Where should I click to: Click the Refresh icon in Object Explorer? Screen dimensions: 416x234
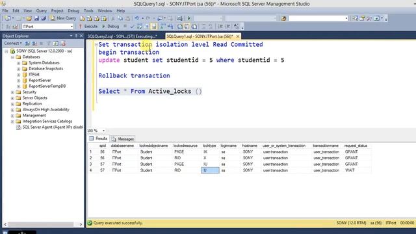(56, 44)
